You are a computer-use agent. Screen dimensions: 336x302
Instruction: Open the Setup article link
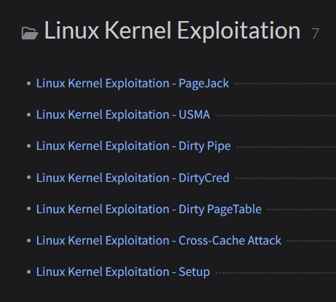(123, 272)
